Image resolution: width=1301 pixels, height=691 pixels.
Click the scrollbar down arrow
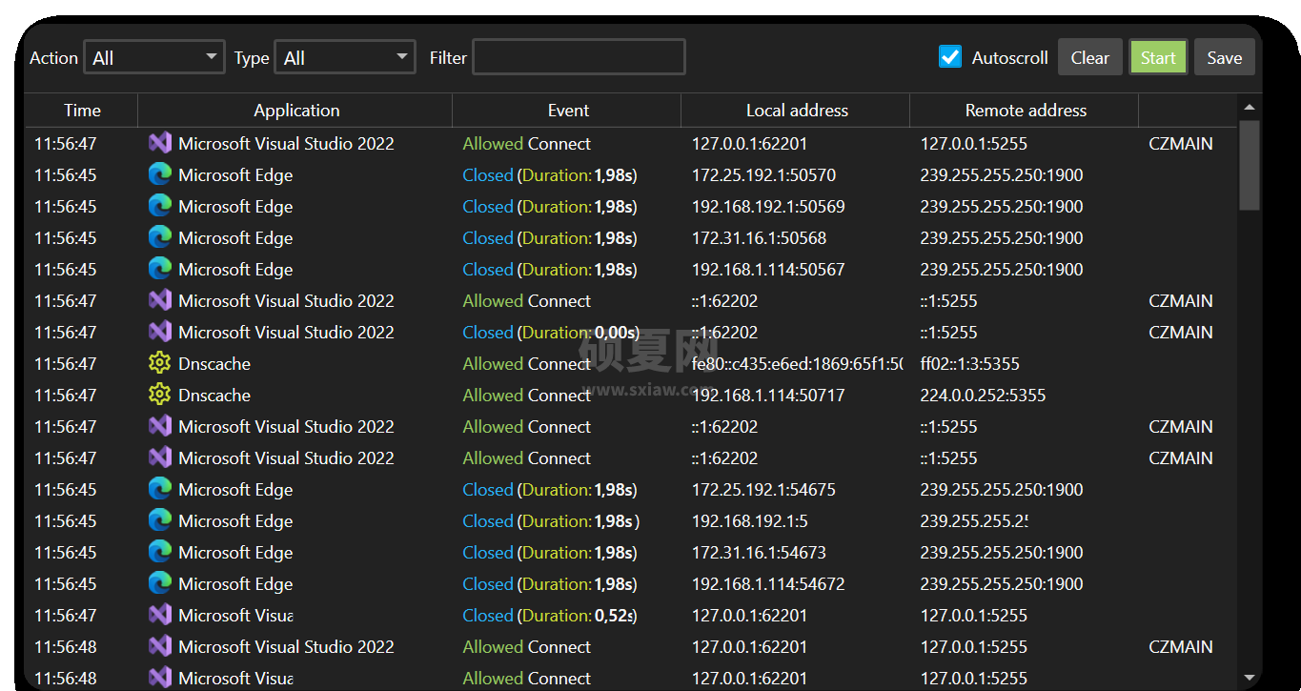(1249, 678)
